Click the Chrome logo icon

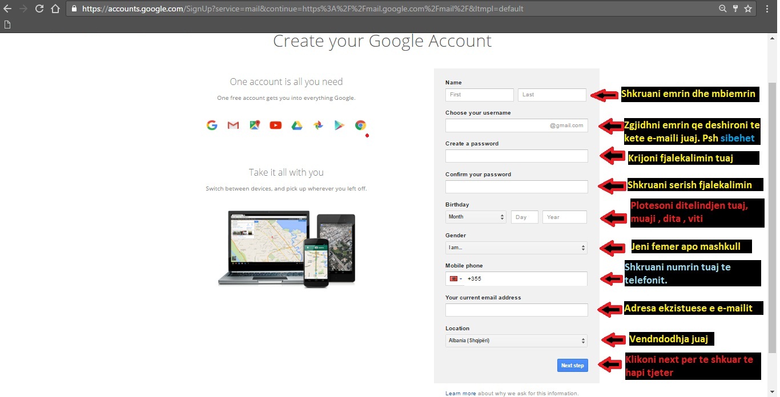tap(360, 125)
